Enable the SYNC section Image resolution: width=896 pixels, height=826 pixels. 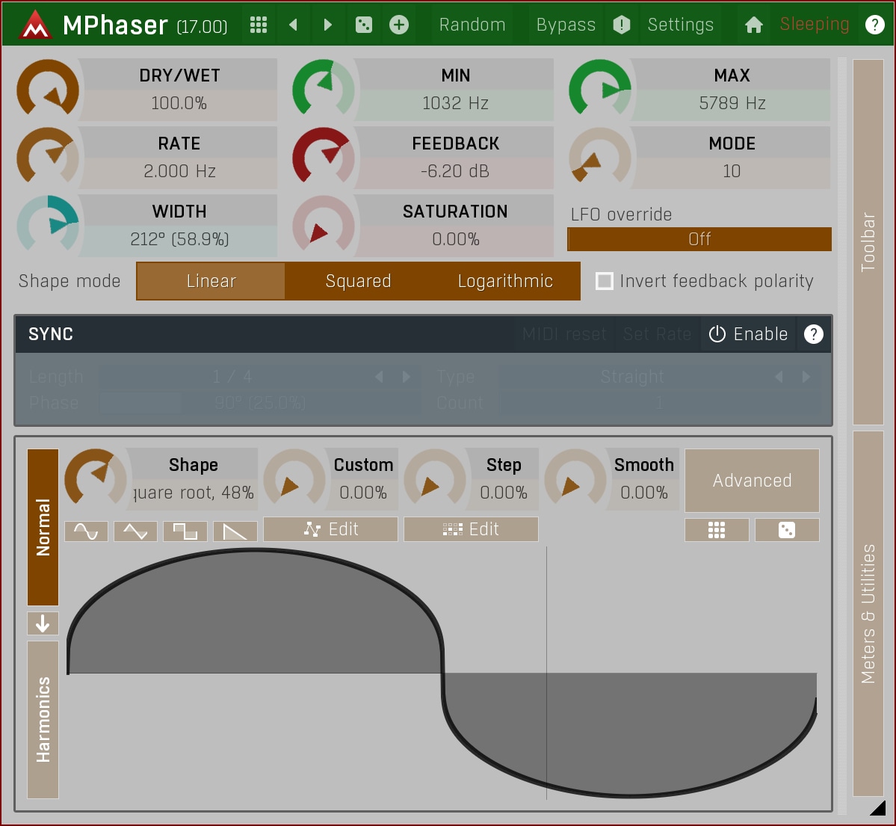(748, 334)
